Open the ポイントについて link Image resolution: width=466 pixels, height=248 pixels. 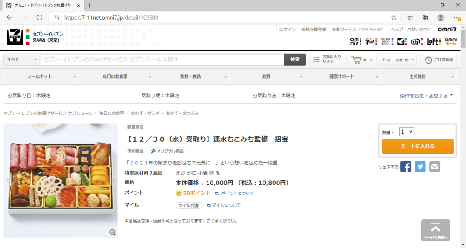pos(234,193)
